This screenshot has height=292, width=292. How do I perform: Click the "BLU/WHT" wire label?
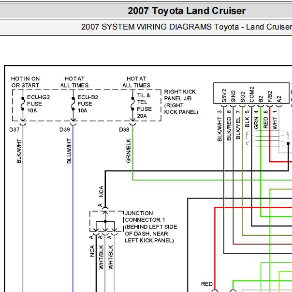click(x=69, y=151)
